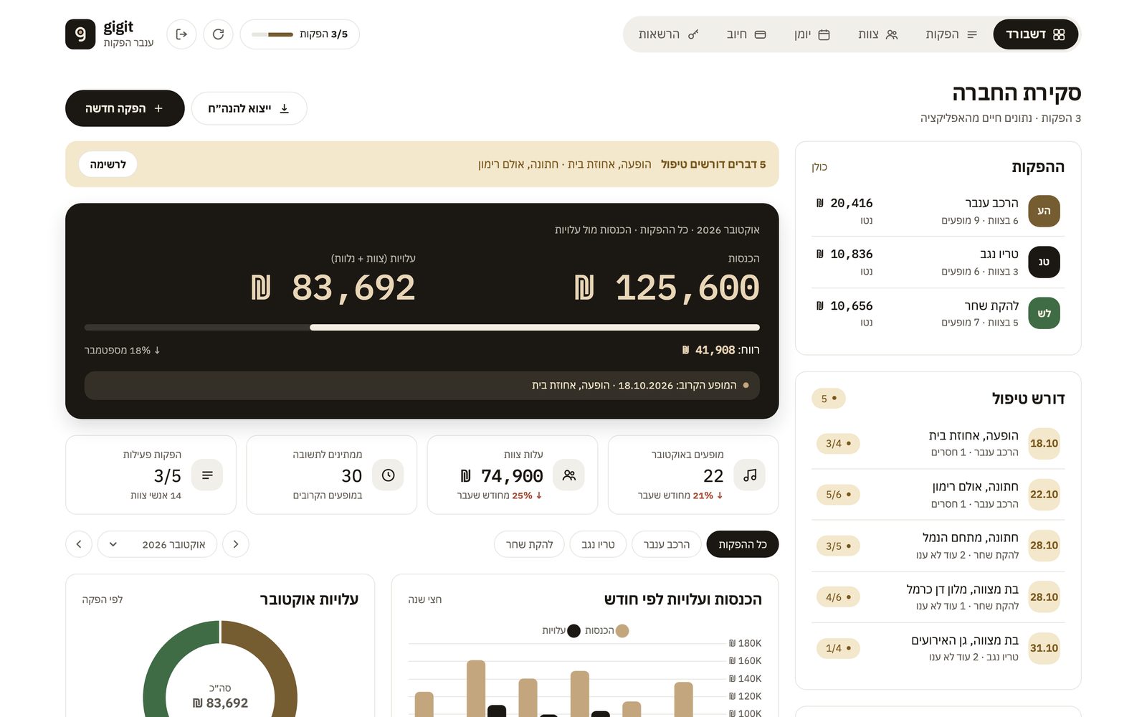This screenshot has height=717, width=1147.
Task: Switch to the הפקות tab
Action: (x=951, y=34)
